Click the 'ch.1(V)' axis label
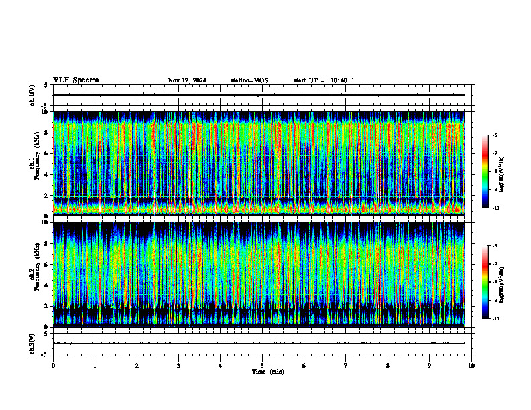 (x=32, y=95)
